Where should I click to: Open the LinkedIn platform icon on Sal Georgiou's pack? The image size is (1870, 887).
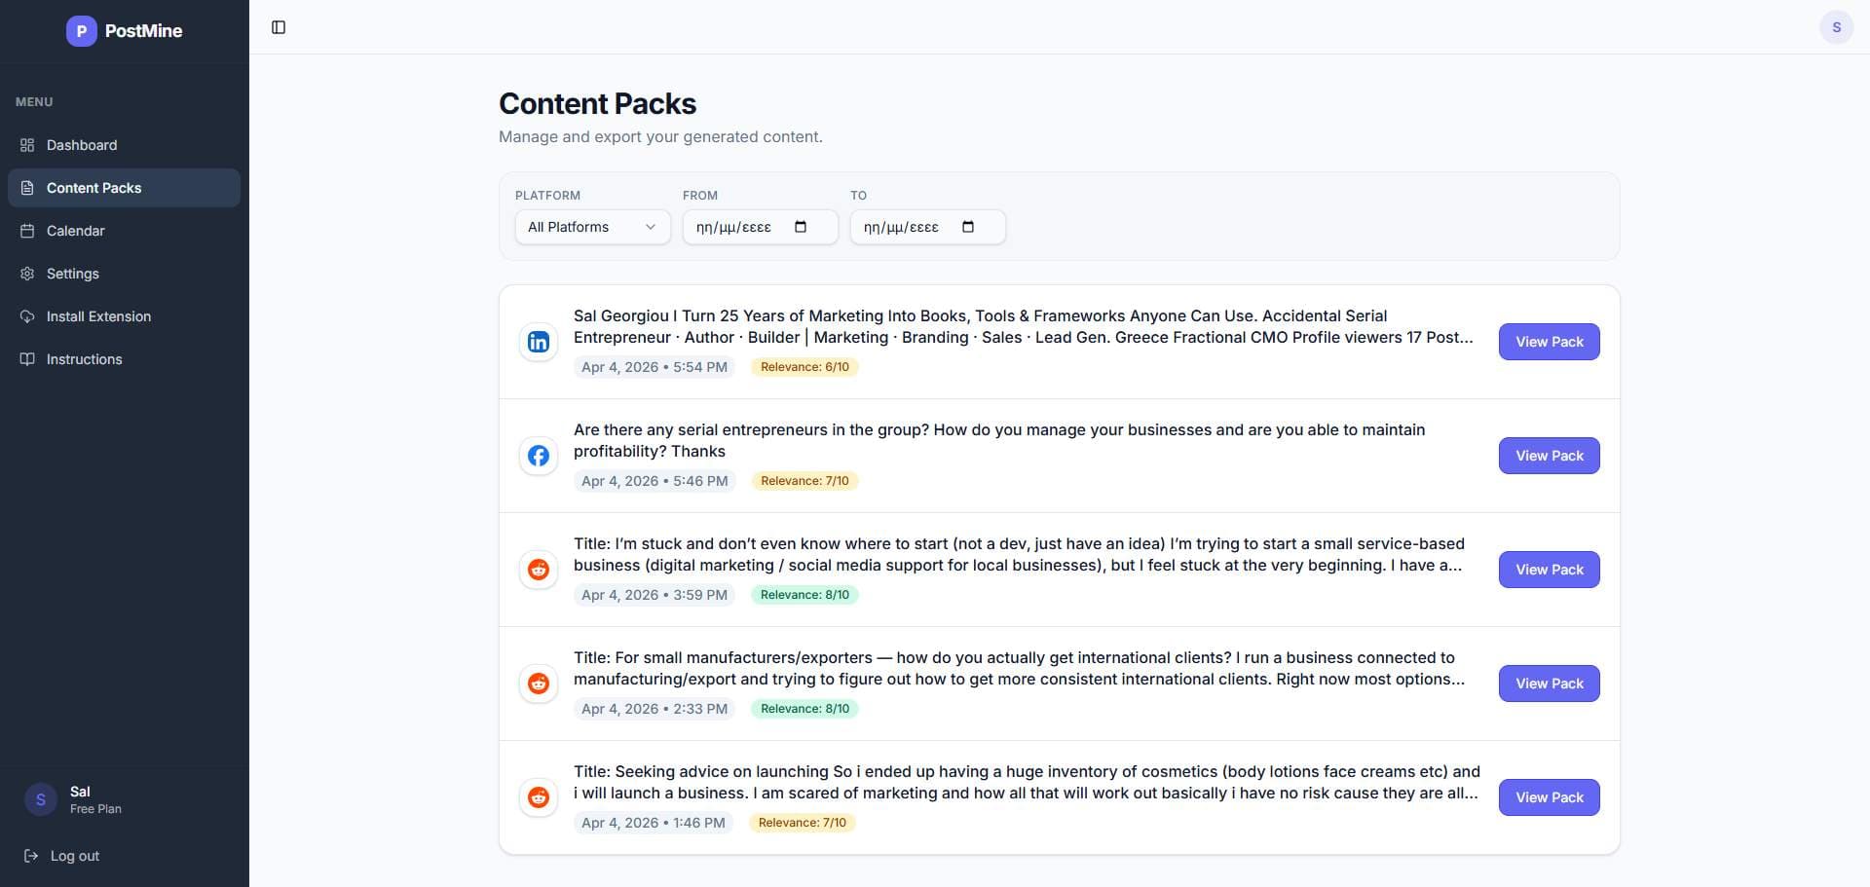[538, 342]
